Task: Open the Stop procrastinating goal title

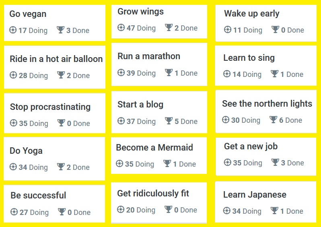Action: coord(50,107)
